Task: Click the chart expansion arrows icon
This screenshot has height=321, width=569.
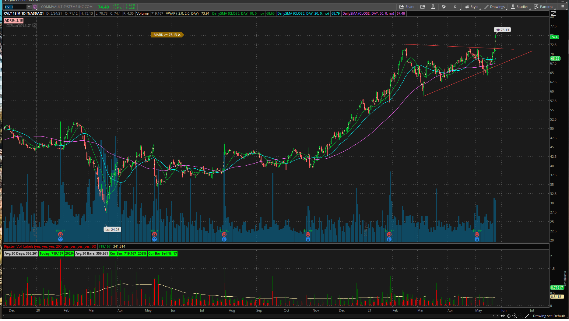Action: (x=503, y=316)
